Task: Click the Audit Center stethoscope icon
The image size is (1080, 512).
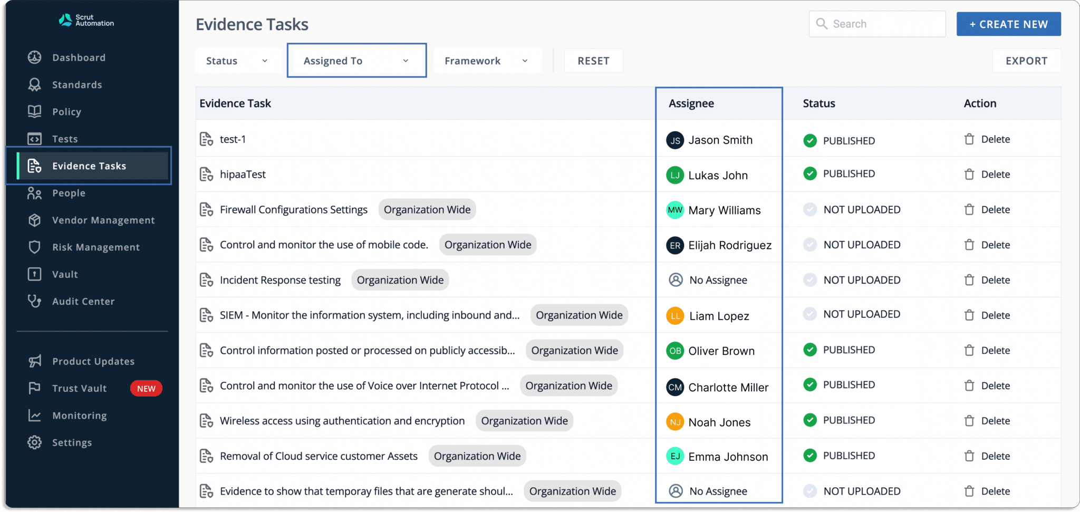Action: click(34, 301)
